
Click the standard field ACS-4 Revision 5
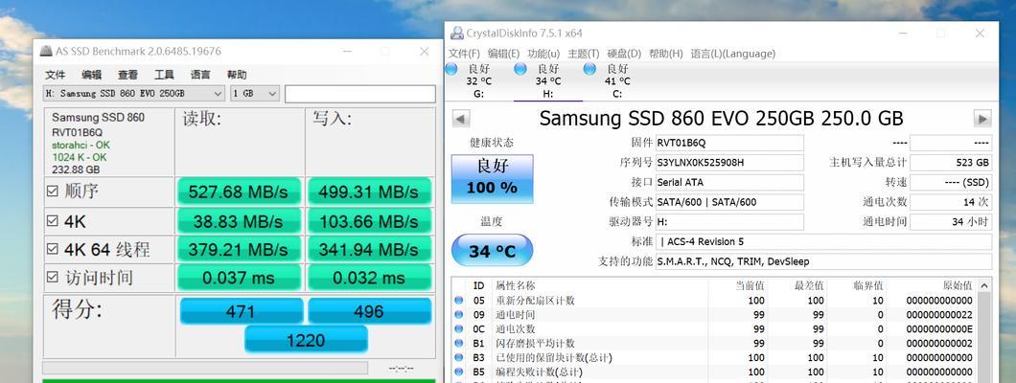pos(823,242)
